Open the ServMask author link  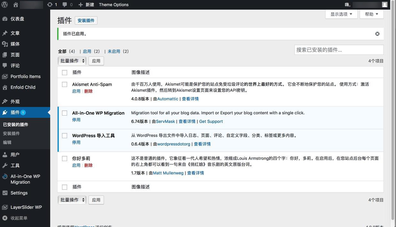(x=165, y=121)
